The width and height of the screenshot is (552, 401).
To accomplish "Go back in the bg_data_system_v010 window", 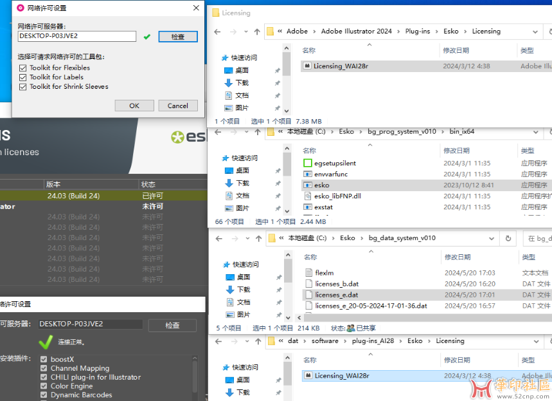I will (x=219, y=239).
